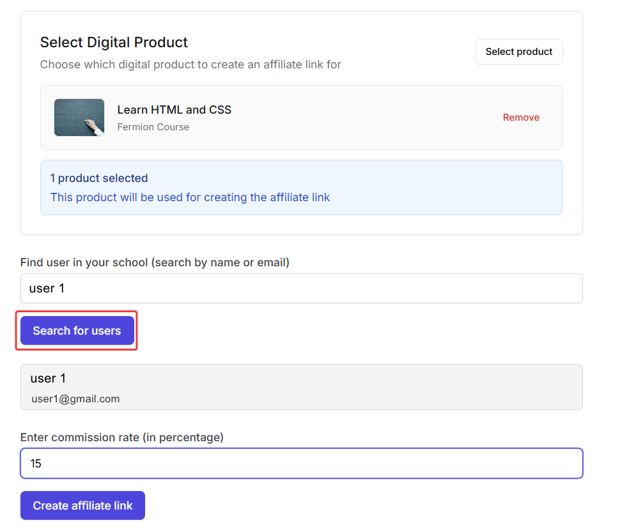Click the Fermion Course subtitle text

[x=153, y=127]
